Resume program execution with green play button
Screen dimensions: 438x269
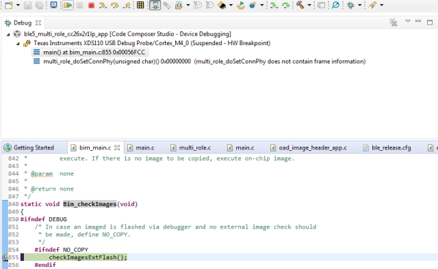click(x=68, y=5)
